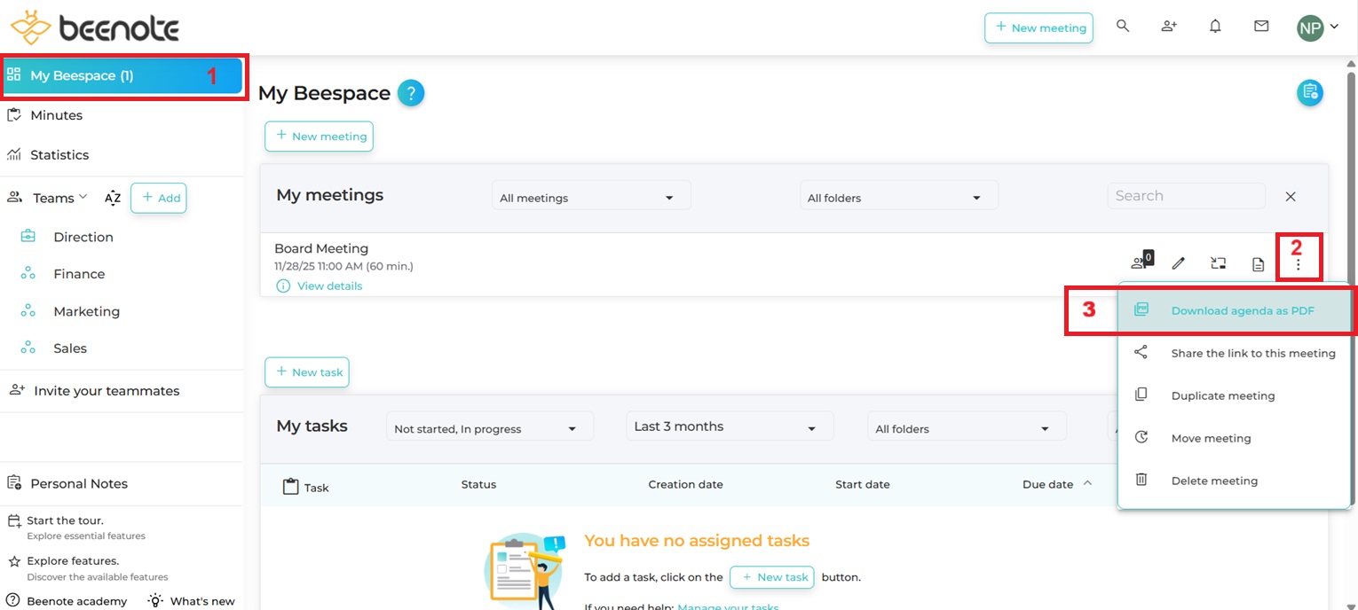Open View details link for Board Meeting
The image size is (1358, 610).
pyautogui.click(x=329, y=285)
